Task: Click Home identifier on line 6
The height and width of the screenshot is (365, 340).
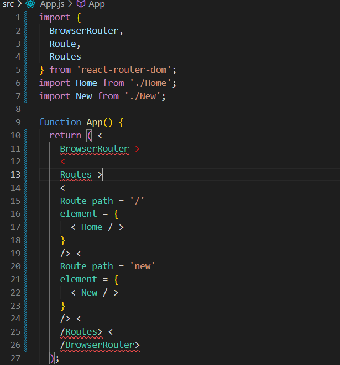Action: 86,83
